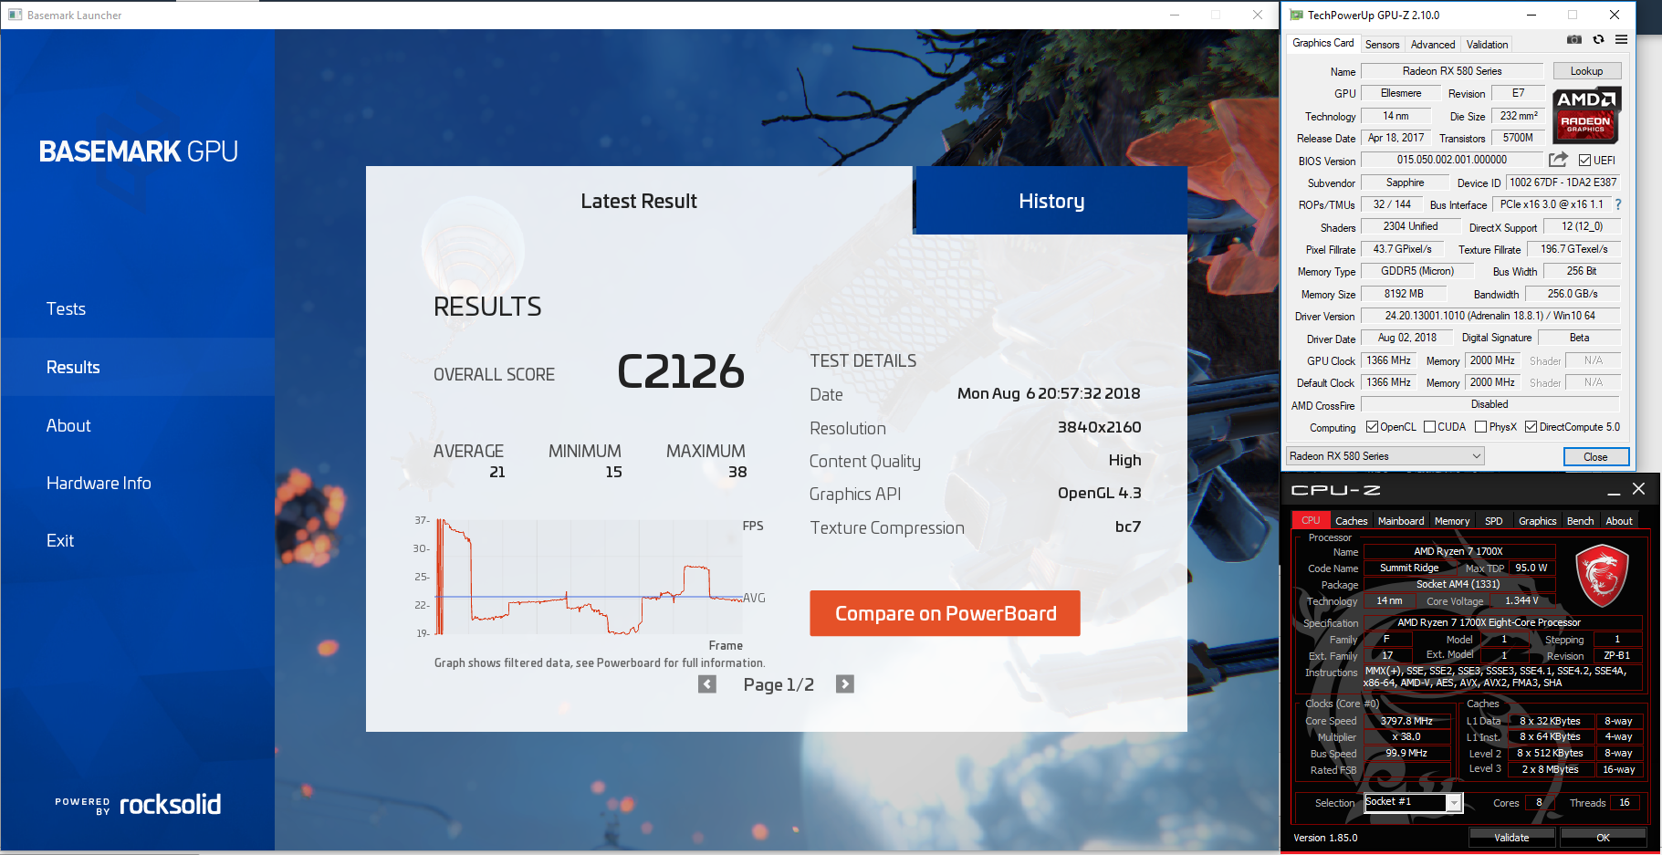This screenshot has width=1662, height=855.
Task: Open the Mainboard tab in CPU-Z
Action: tap(1401, 521)
